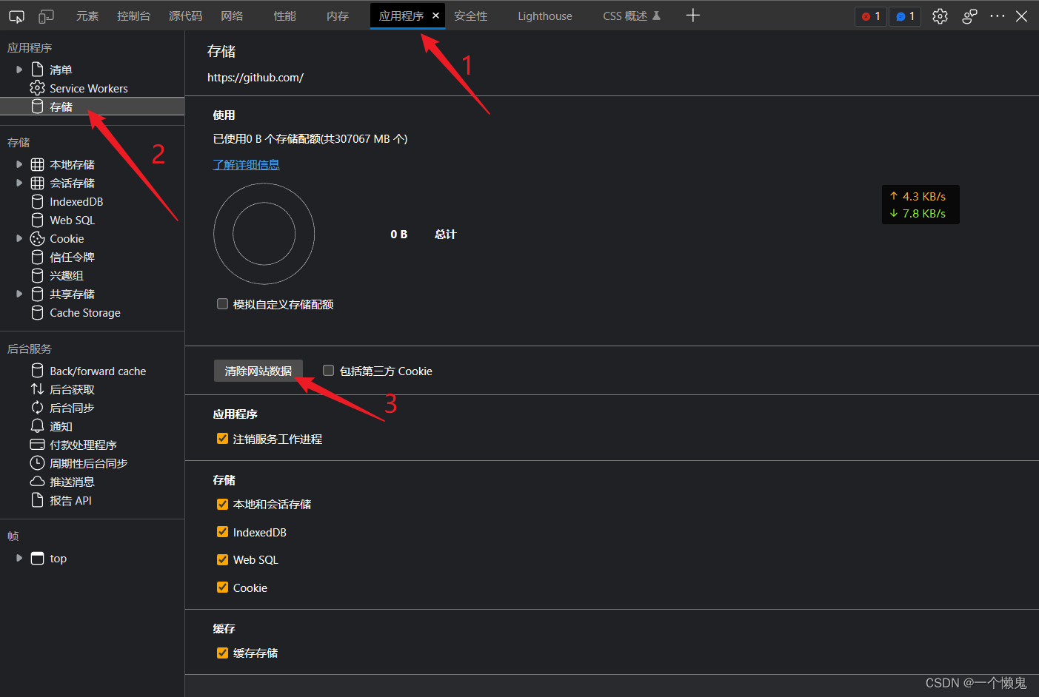The width and height of the screenshot is (1039, 697).
Task: Expand the top frame tree arrow
Action: 19,558
